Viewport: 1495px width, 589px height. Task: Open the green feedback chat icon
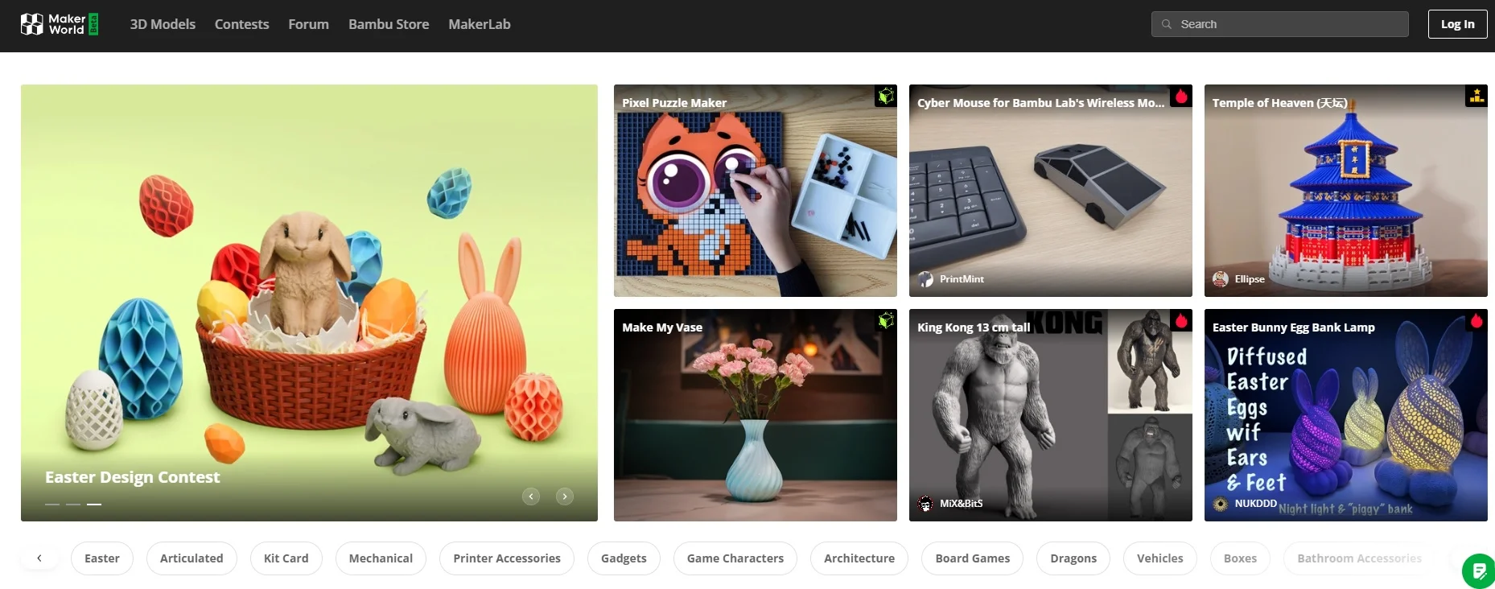click(1479, 571)
